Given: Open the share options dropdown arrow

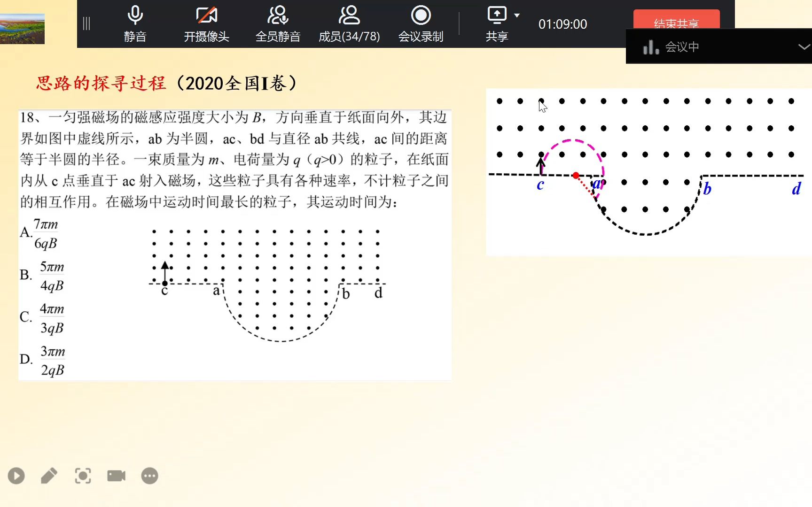Looking at the screenshot, I should (x=517, y=15).
